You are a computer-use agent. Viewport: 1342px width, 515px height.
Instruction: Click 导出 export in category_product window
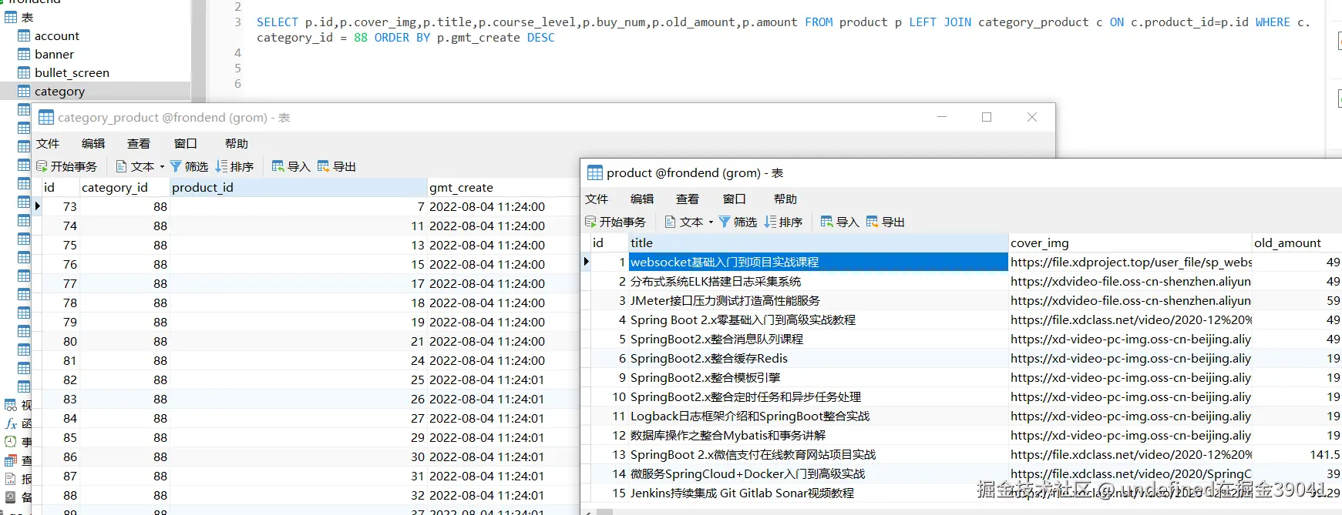coord(337,166)
